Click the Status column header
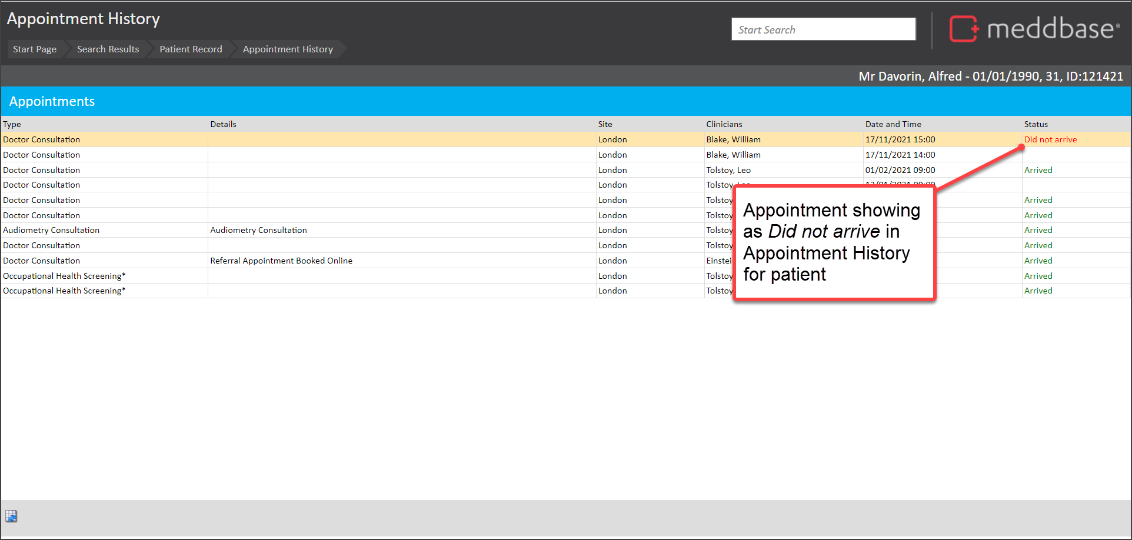1132x540 pixels. point(1036,124)
